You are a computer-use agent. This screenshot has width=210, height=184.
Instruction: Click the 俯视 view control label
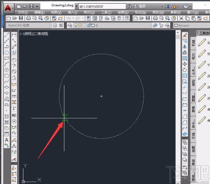[x=29, y=34]
